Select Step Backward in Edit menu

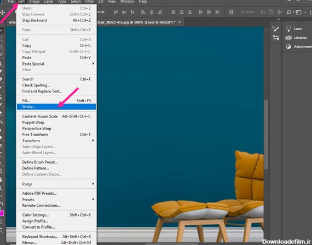(x=56, y=20)
